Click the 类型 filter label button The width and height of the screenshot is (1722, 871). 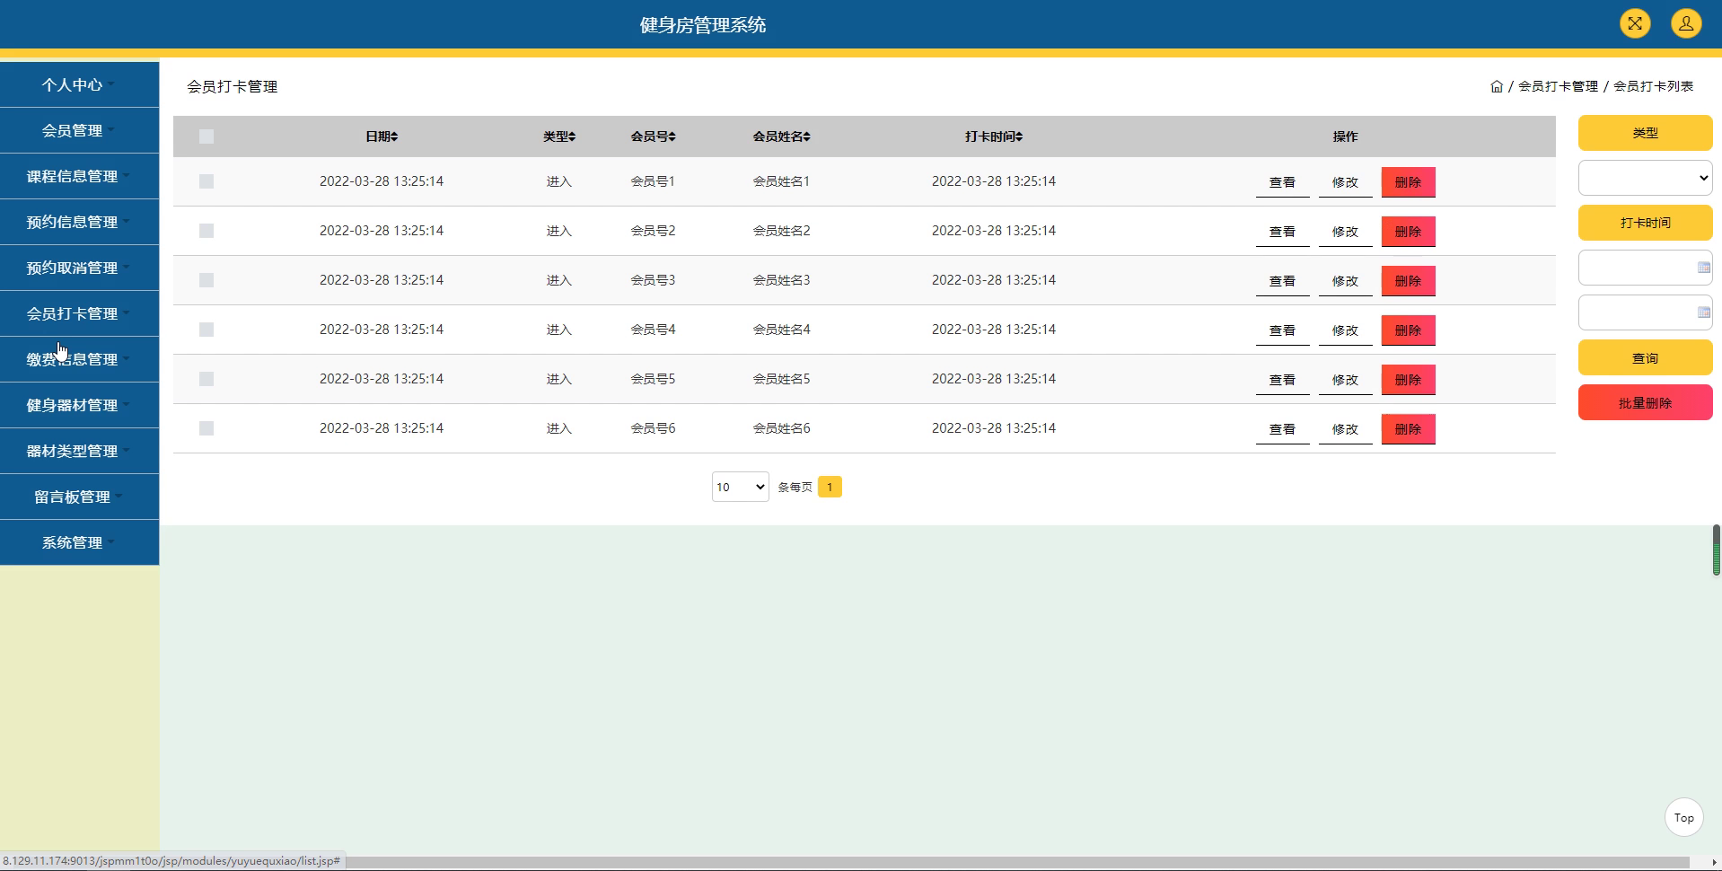click(1645, 133)
